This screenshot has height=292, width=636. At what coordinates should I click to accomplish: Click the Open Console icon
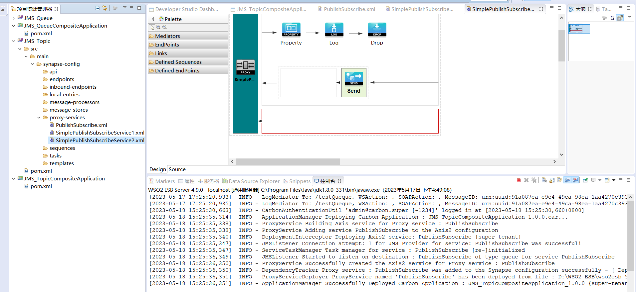pyautogui.click(x=607, y=180)
